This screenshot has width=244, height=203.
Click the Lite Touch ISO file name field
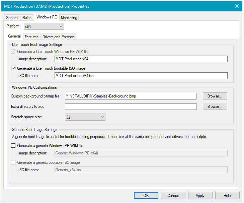pyautogui.click(x=141, y=76)
